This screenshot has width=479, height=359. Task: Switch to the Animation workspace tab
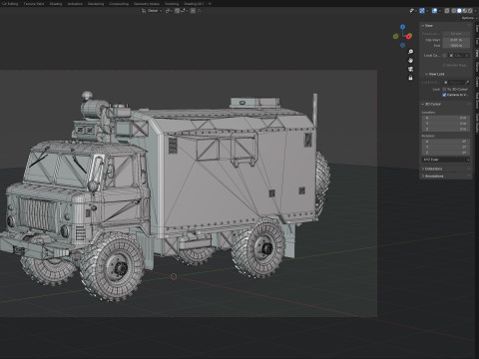pyautogui.click(x=75, y=4)
